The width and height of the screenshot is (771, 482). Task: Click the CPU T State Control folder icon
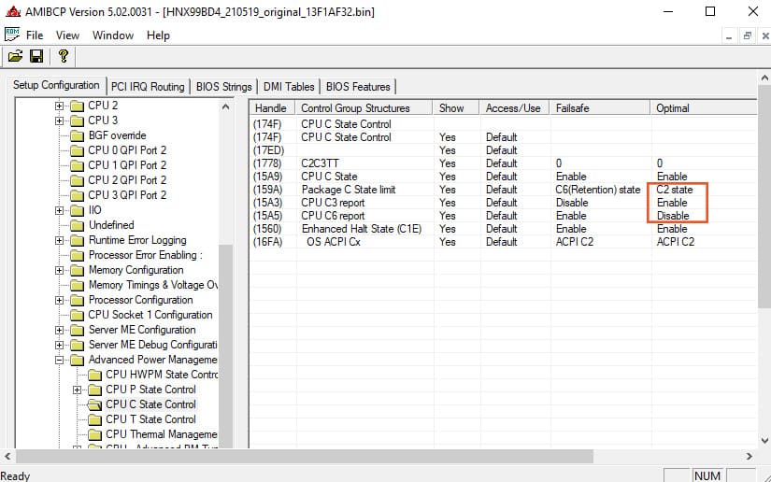(x=94, y=419)
